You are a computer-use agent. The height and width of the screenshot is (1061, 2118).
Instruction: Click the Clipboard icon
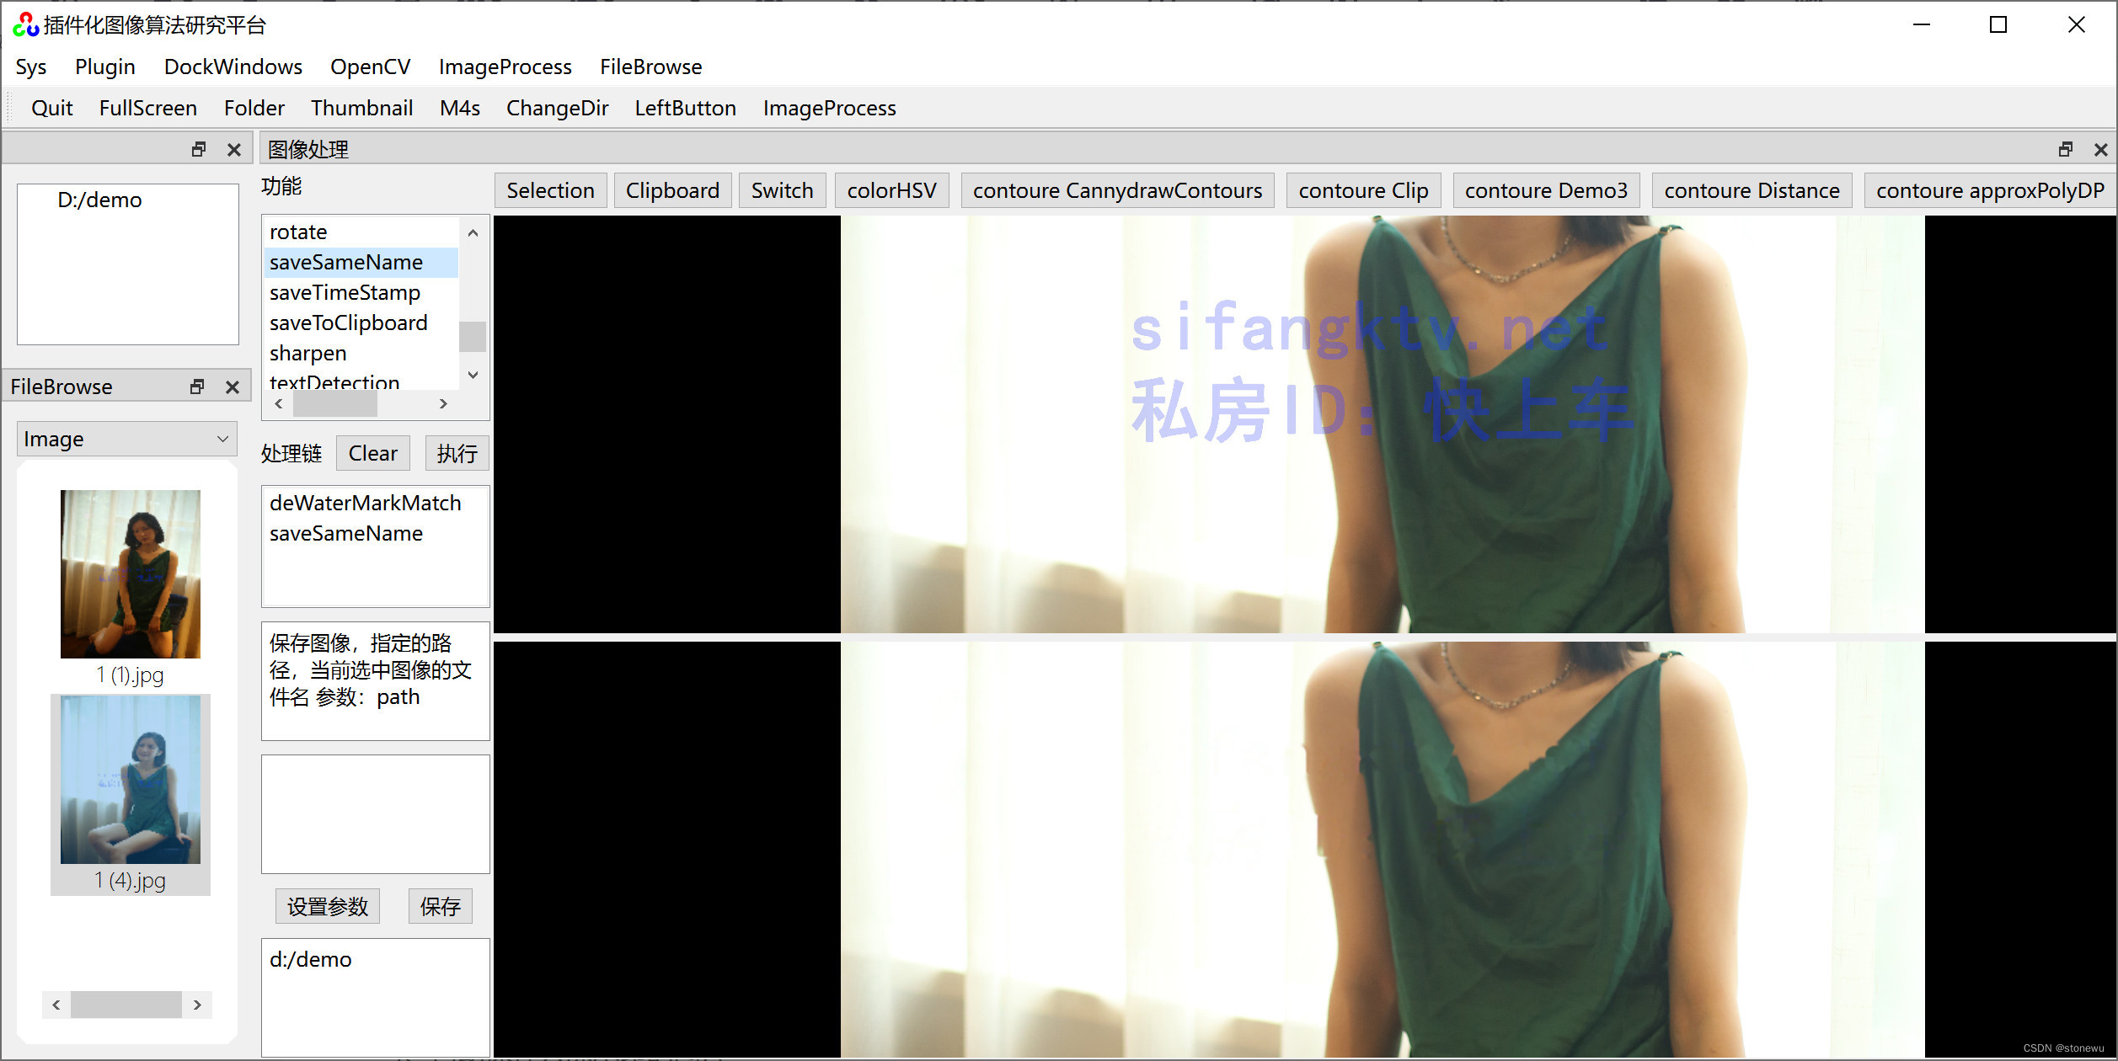671,189
